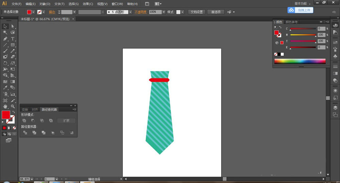Open the 基本功能 workspace switcher
Viewport: 340px width, 183px height.
(302, 4)
